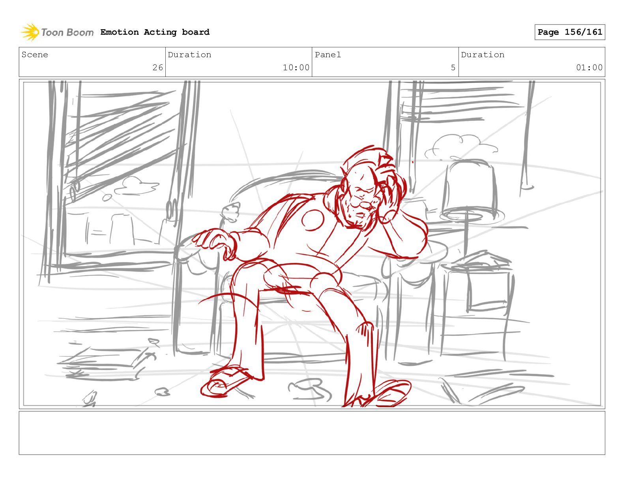Click the Duration label next to Scene
Image resolution: width=625 pixels, height=483 pixels.
pyautogui.click(x=189, y=54)
